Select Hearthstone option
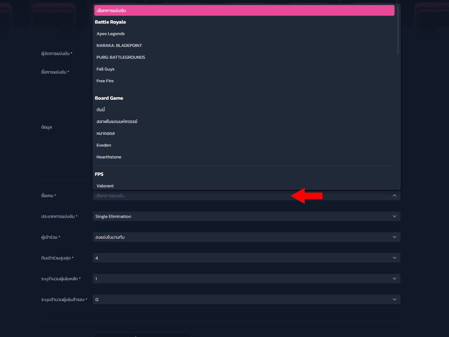This screenshot has width=449, height=337. (244, 157)
